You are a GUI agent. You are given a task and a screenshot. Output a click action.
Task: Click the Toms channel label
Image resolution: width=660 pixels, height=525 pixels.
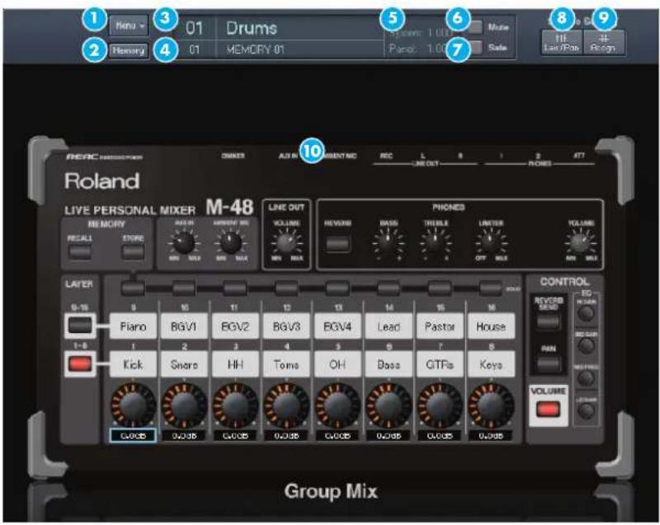(286, 364)
